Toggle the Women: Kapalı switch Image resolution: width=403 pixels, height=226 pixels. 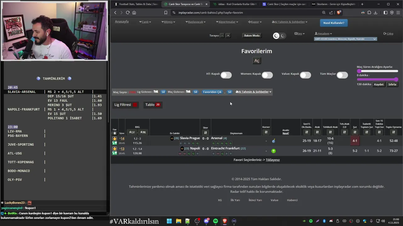267,75
